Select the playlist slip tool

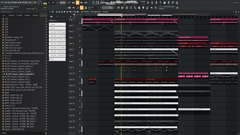click(67, 12)
